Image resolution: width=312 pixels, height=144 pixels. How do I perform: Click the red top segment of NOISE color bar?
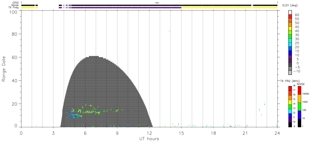pos(299,90)
